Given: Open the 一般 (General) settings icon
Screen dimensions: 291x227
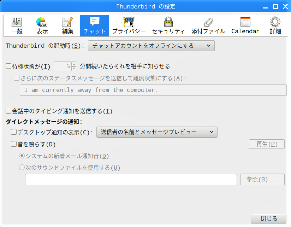Looking at the screenshot, I should (x=17, y=26).
